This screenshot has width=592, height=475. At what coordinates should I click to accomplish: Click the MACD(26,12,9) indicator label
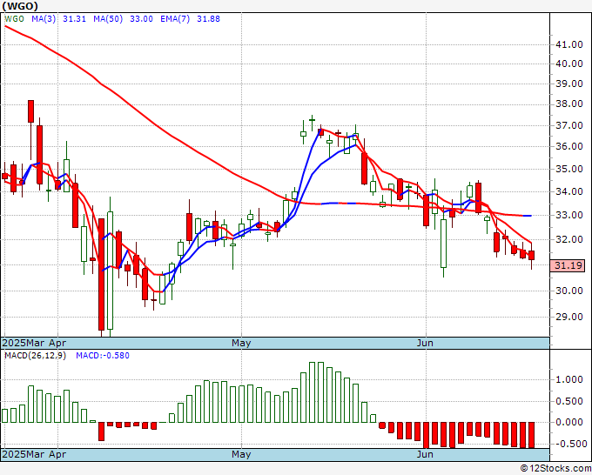point(35,356)
